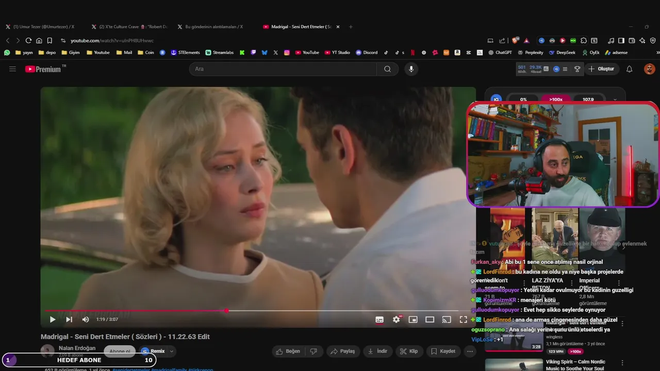Screen dimensions: 660x371
Task: Open the yayın bookmarks folder
Action: tap(24, 53)
